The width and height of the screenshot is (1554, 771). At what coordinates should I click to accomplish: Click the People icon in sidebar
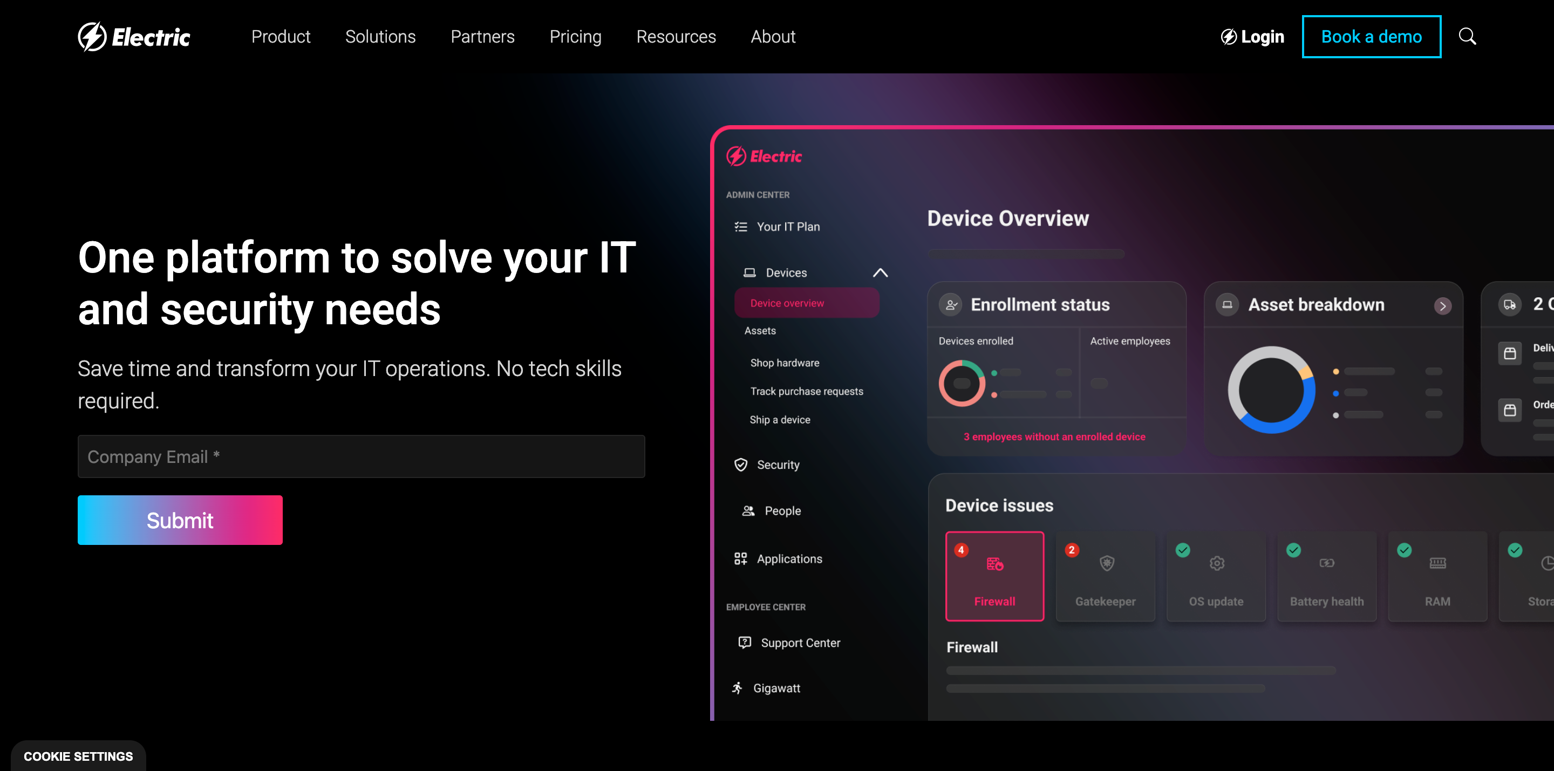point(748,511)
